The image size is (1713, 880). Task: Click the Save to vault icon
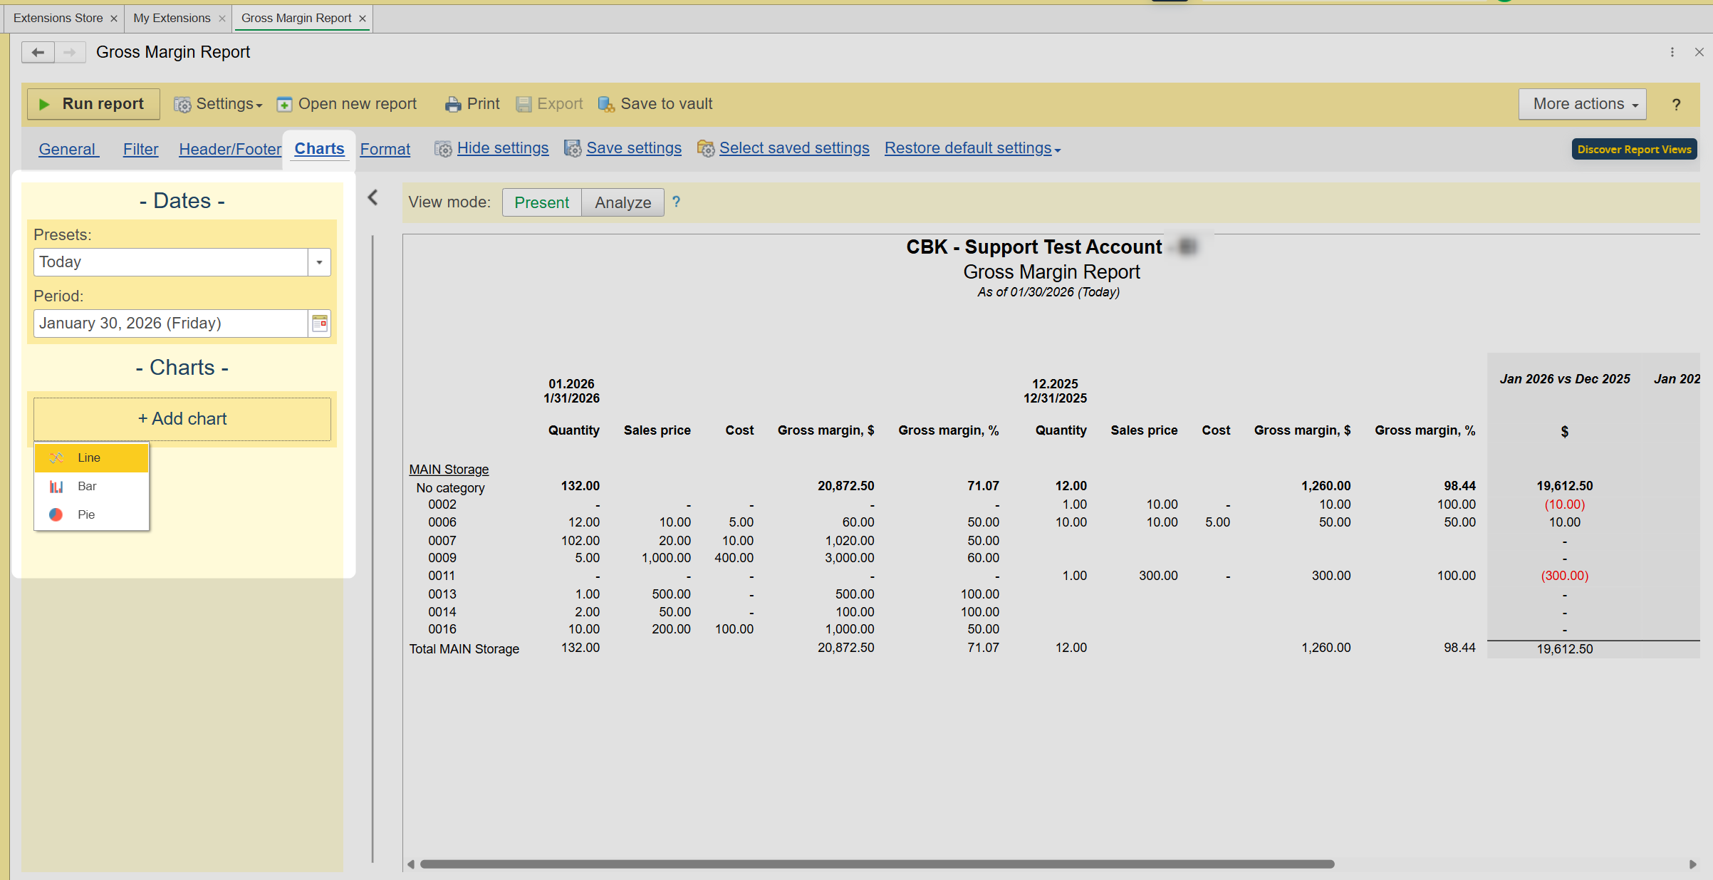point(605,105)
